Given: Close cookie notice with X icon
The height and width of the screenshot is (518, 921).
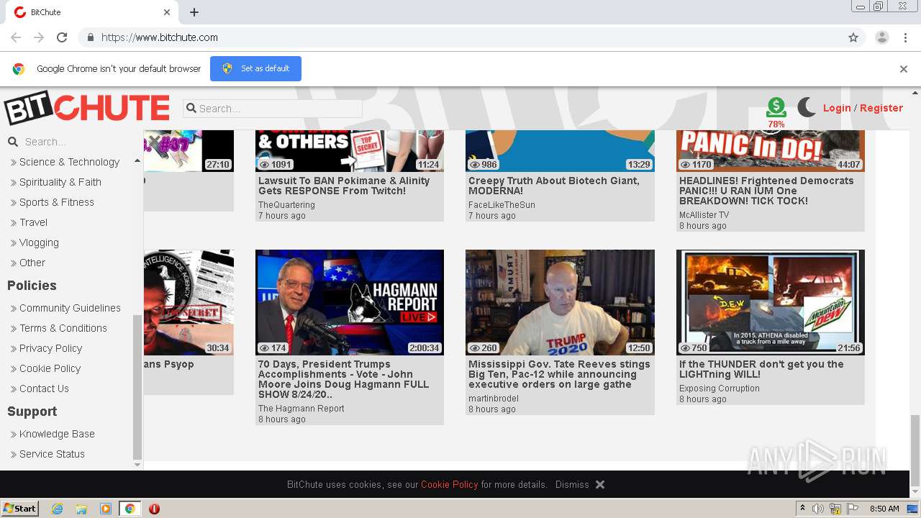Looking at the screenshot, I should [600, 485].
